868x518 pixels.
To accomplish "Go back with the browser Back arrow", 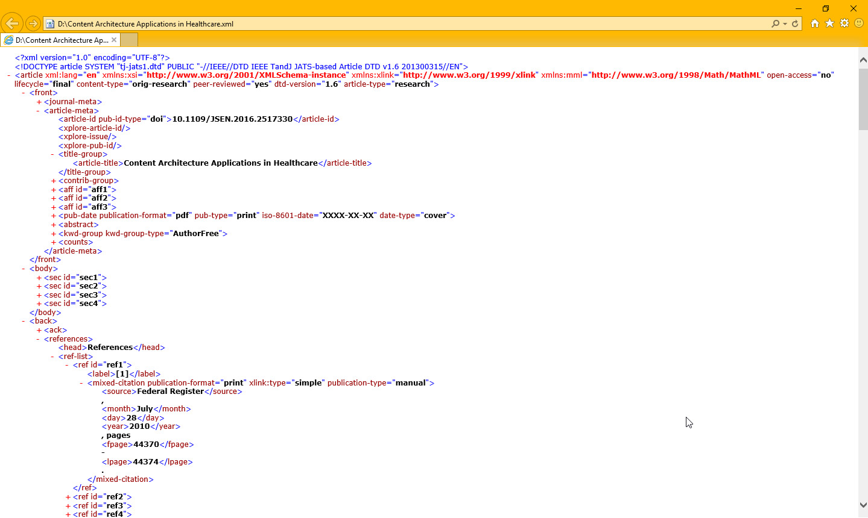I will (x=12, y=23).
